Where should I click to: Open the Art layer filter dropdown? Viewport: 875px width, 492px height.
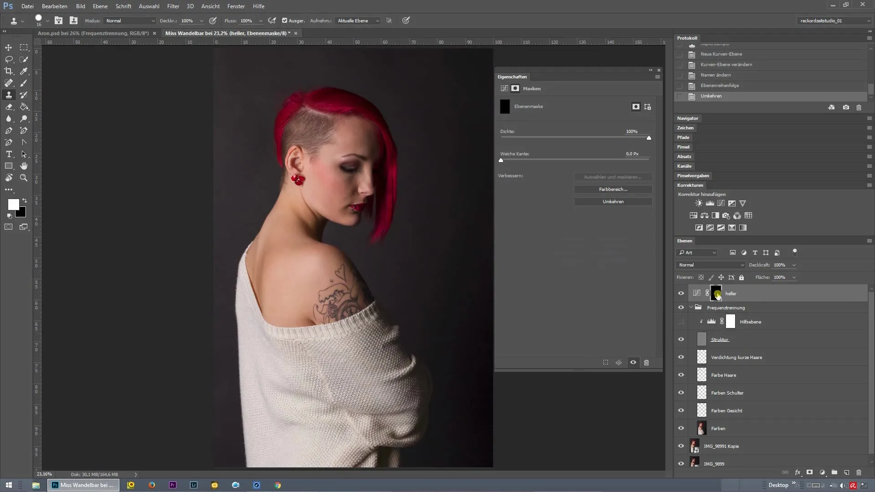697,252
